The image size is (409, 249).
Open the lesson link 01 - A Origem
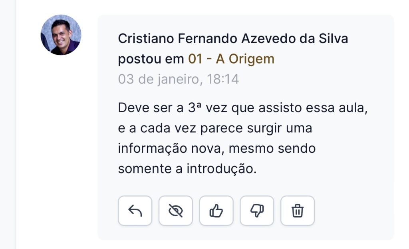[x=231, y=59]
